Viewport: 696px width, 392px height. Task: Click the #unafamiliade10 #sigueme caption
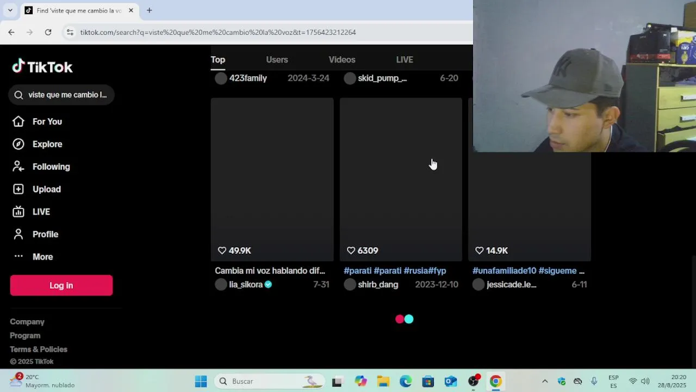click(x=529, y=271)
